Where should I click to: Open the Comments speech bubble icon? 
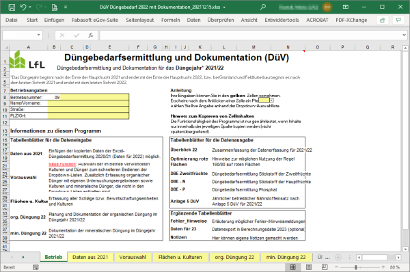pos(398,20)
